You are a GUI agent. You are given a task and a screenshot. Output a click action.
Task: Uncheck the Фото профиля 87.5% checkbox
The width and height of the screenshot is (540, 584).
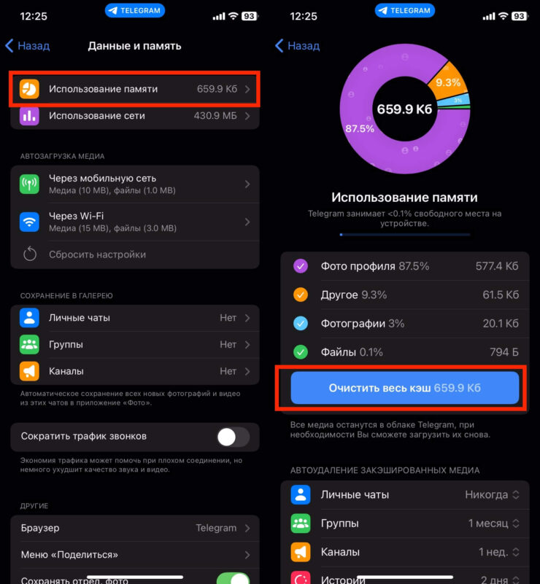(x=301, y=266)
